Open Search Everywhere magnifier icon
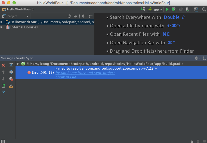207x143 pixels. (x=204, y=9)
